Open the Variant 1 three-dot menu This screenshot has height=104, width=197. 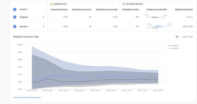(x=43, y=26)
